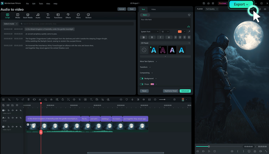Disable the Shape toggle
269x154 pixels.
[x=142, y=84]
